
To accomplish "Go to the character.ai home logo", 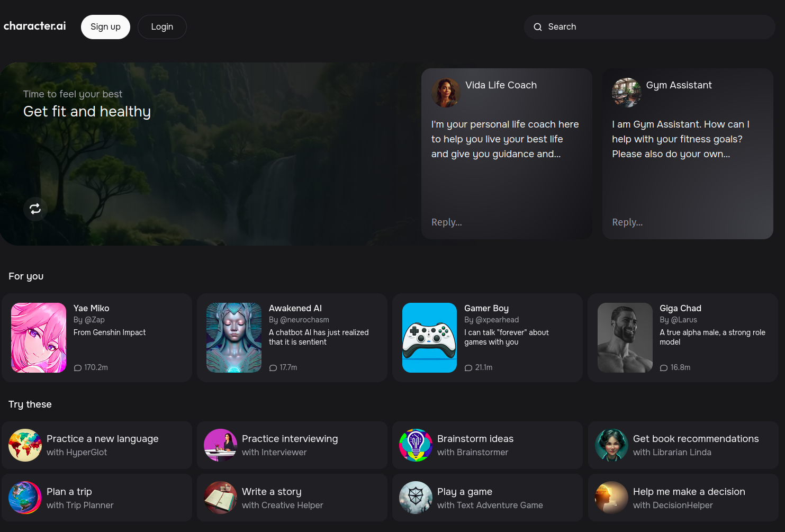I will pyautogui.click(x=35, y=26).
